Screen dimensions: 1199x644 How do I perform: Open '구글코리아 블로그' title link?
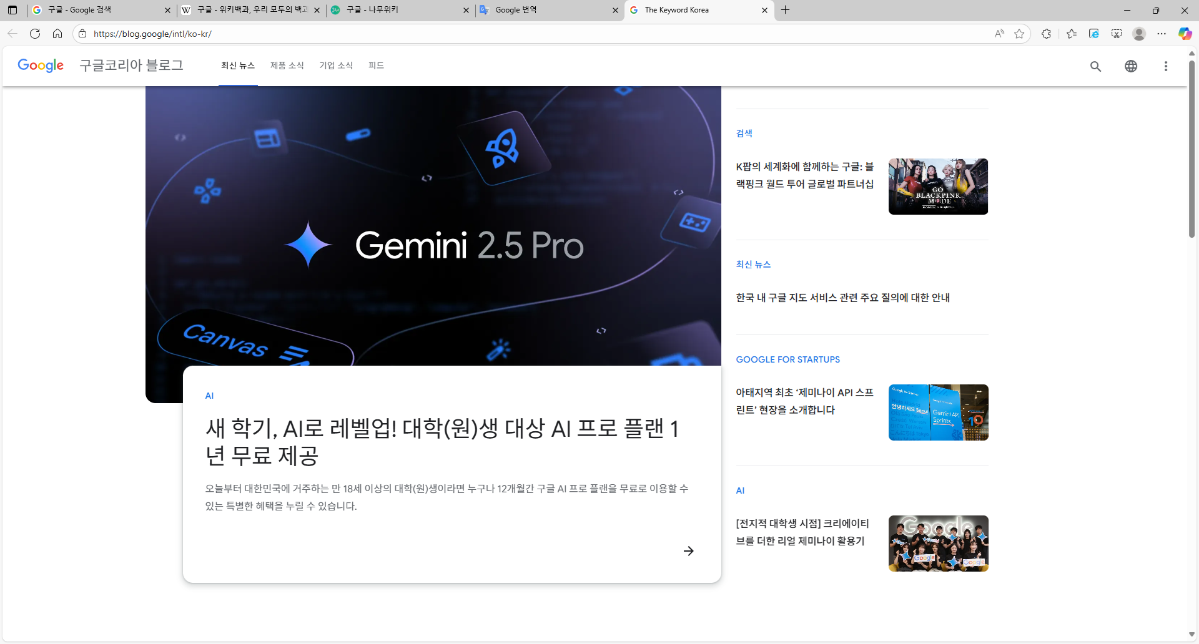131,66
